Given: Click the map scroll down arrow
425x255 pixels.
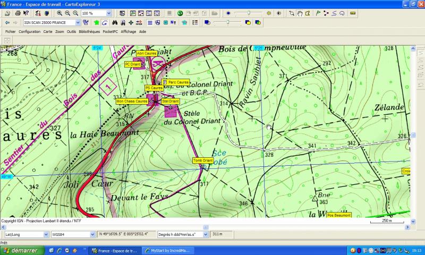Looking at the screenshot, I should pyautogui.click(x=413, y=222).
